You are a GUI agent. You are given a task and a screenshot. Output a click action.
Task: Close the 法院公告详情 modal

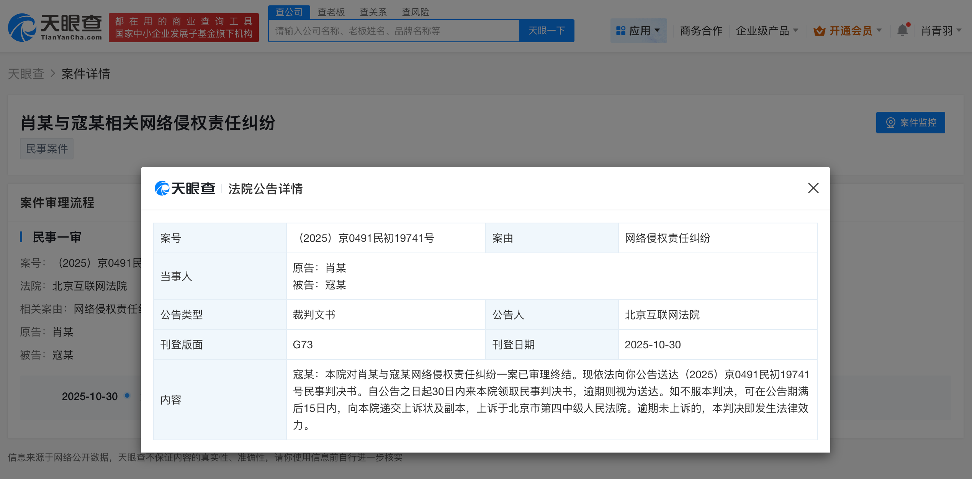coord(813,188)
